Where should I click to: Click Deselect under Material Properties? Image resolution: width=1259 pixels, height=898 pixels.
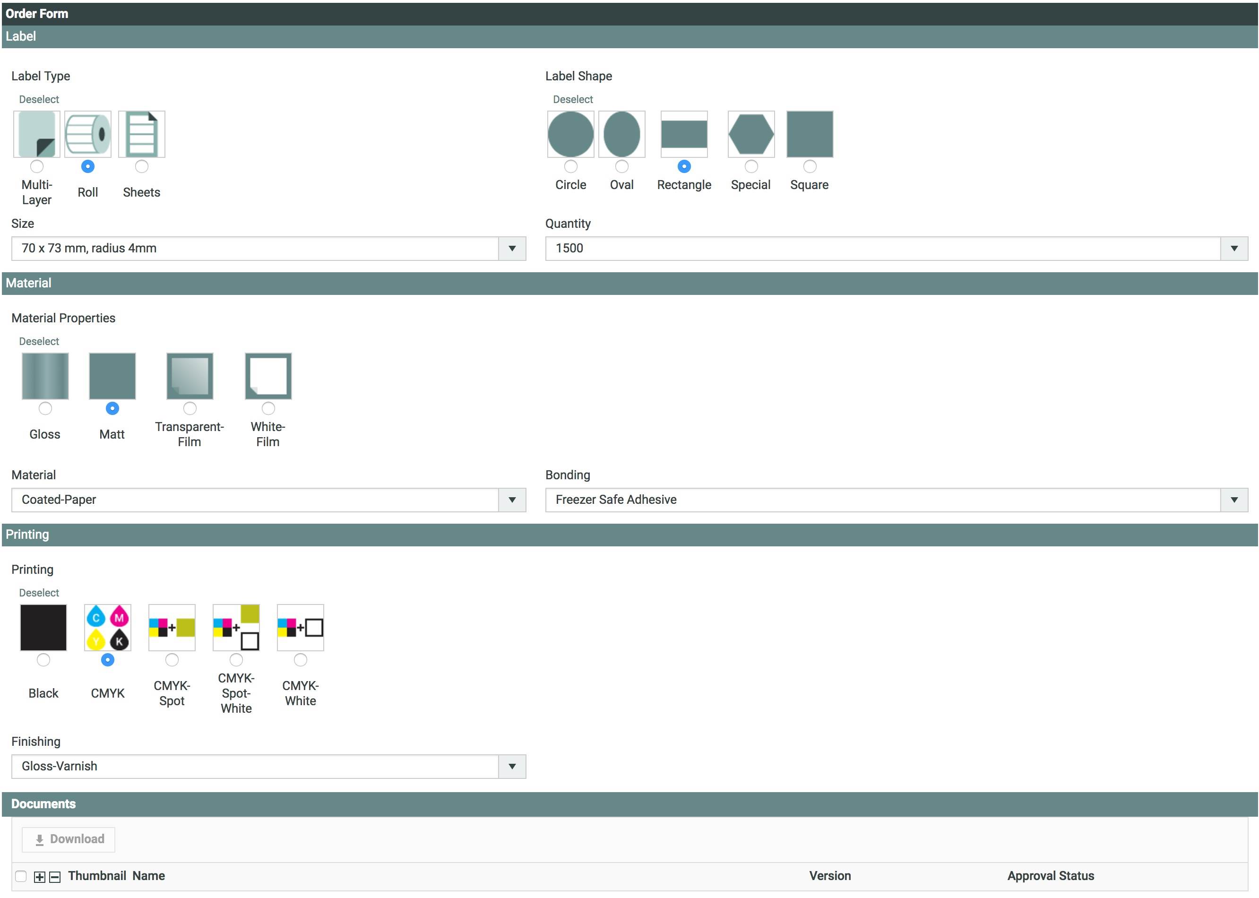click(39, 341)
